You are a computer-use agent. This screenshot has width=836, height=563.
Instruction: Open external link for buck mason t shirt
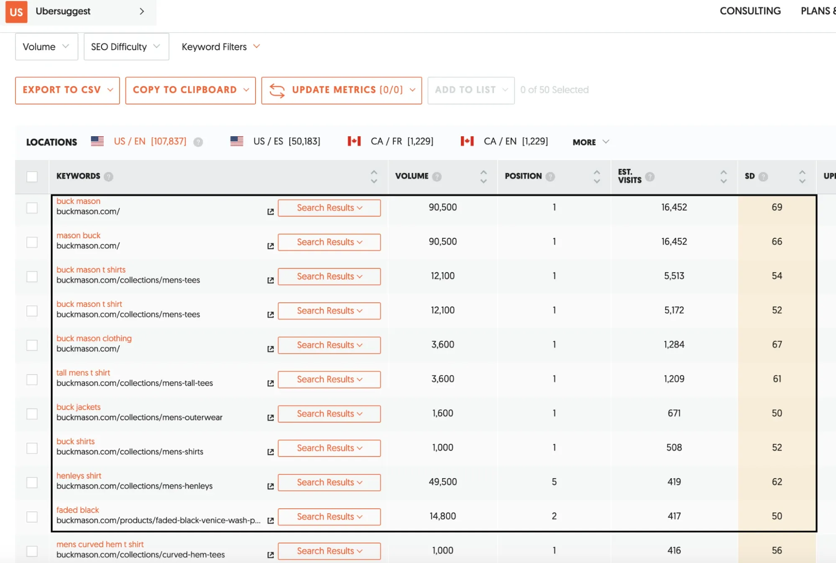pyautogui.click(x=271, y=315)
